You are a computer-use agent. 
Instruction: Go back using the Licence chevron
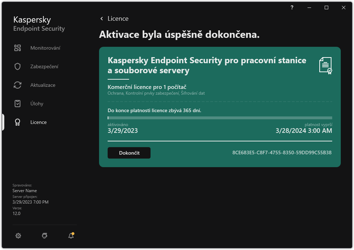(x=101, y=19)
